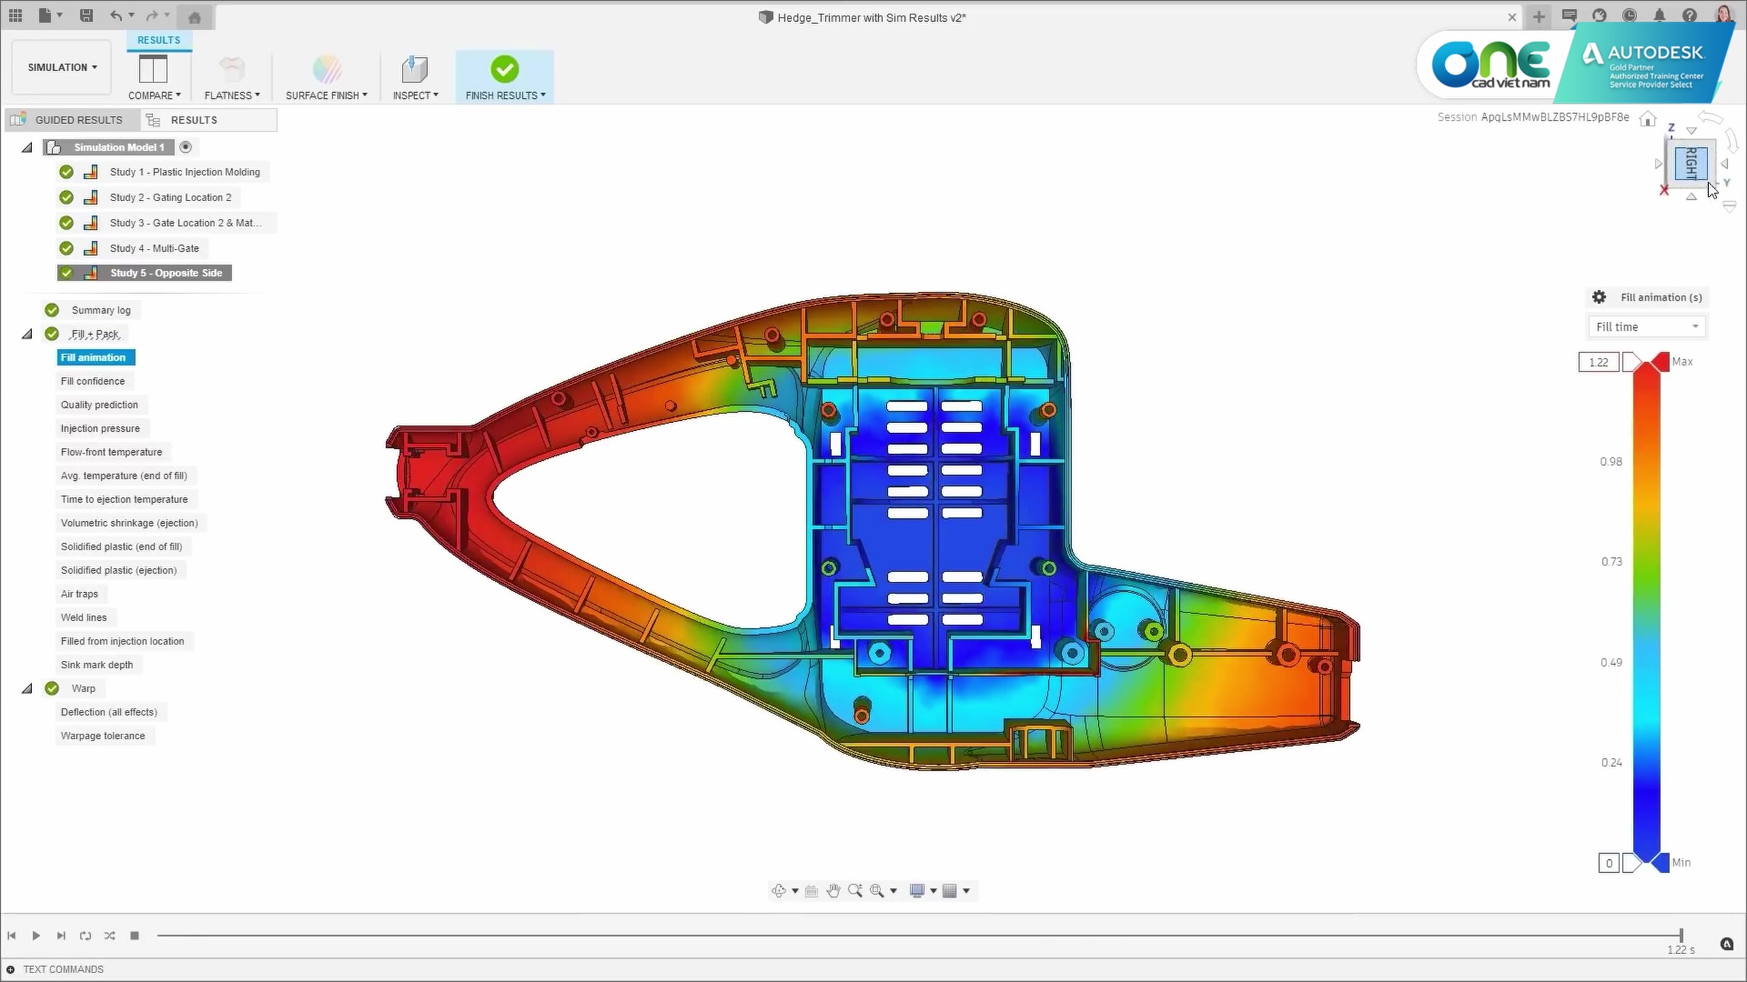The image size is (1747, 982).
Task: Activate the Simulation Model 1 radio button
Action: click(x=186, y=147)
